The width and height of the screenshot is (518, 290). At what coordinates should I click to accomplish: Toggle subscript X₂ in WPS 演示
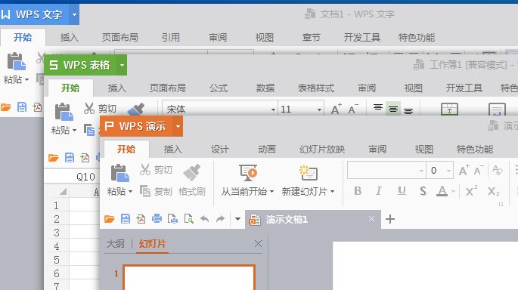click(494, 191)
